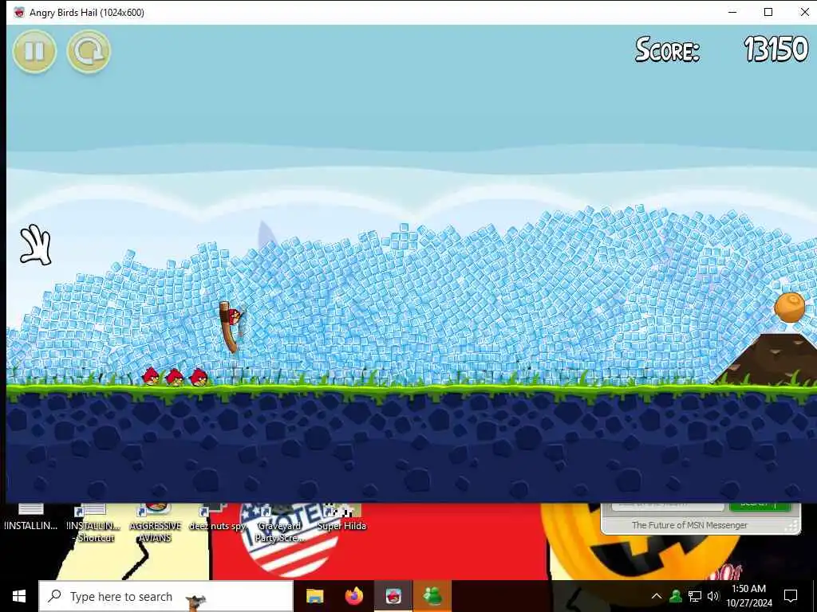Open MSN Messenger from the taskbar
This screenshot has width=817, height=612.
432,596
